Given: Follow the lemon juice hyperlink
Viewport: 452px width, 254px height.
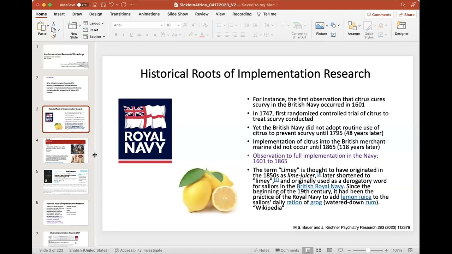Looking at the screenshot, I should pyautogui.click(x=356, y=197).
